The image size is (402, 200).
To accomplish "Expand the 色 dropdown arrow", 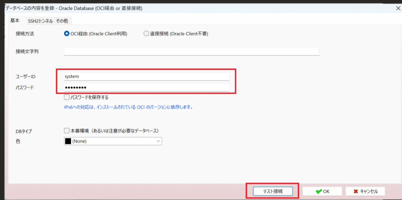I will (x=158, y=141).
